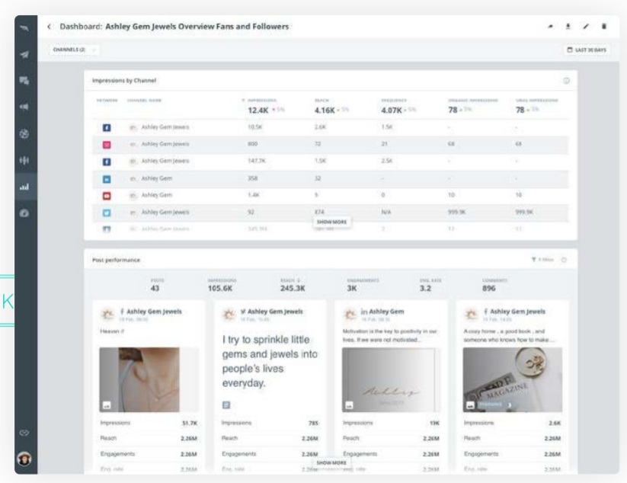The image size is (627, 483).
Task: Click the Instagram network icon in table
Action: point(107,145)
